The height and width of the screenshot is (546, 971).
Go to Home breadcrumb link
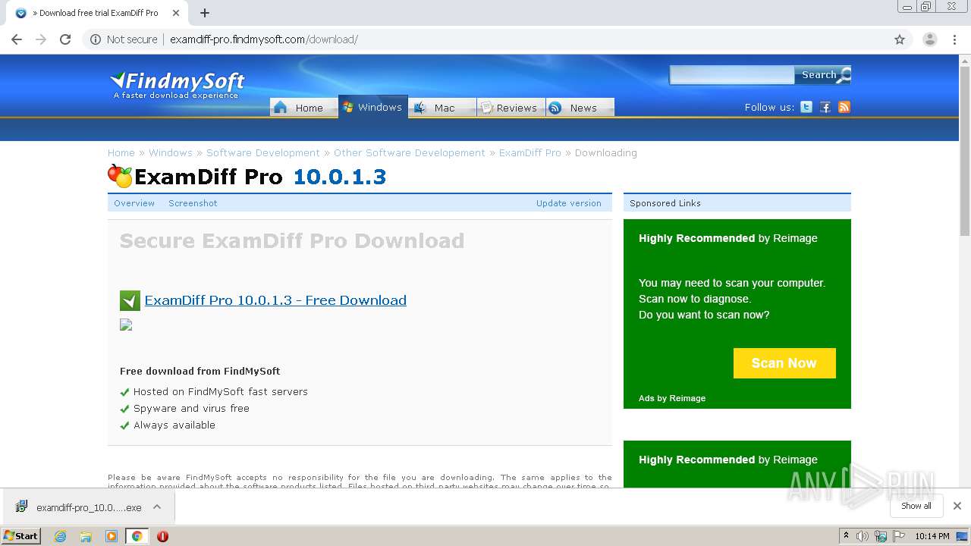(x=121, y=152)
